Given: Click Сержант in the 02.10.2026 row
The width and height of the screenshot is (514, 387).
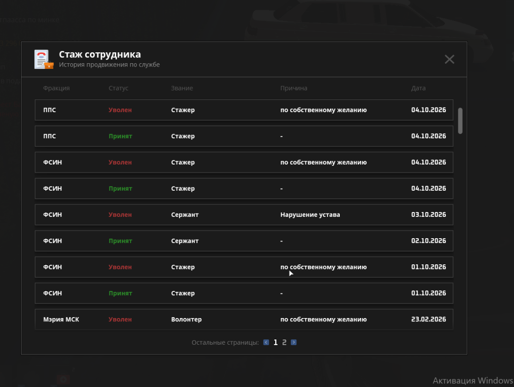Looking at the screenshot, I should 185,241.
